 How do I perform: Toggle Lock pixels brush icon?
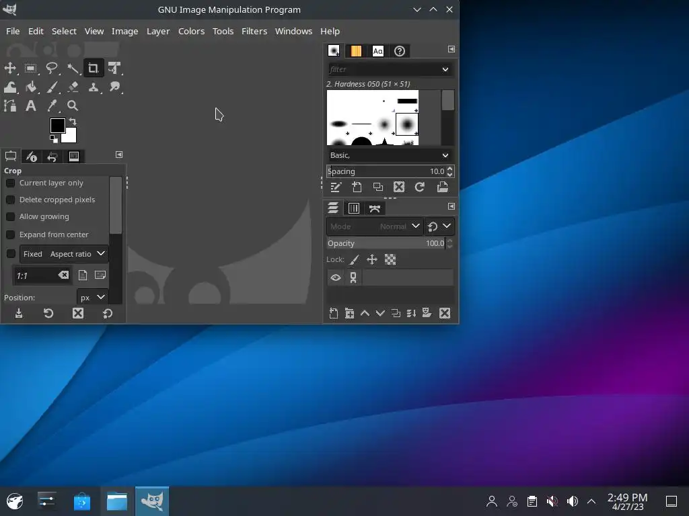pyautogui.click(x=354, y=260)
